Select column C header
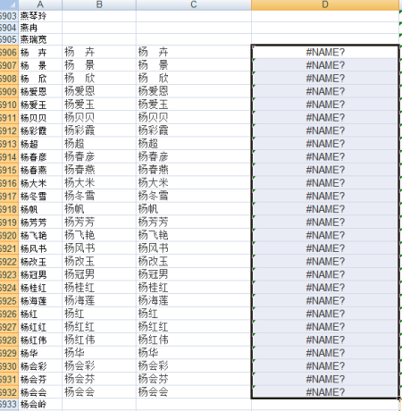 click(x=194, y=4)
